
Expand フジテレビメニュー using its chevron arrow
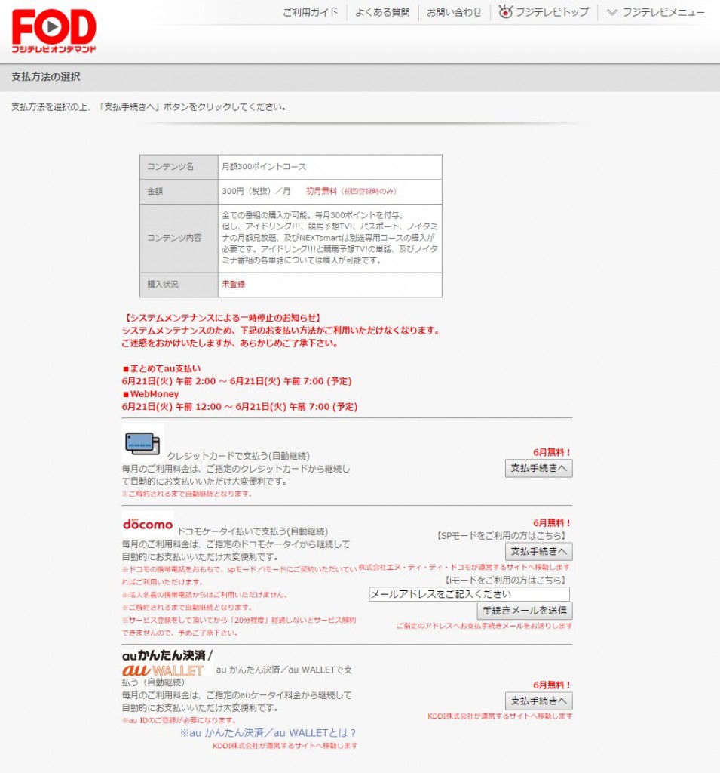point(612,12)
